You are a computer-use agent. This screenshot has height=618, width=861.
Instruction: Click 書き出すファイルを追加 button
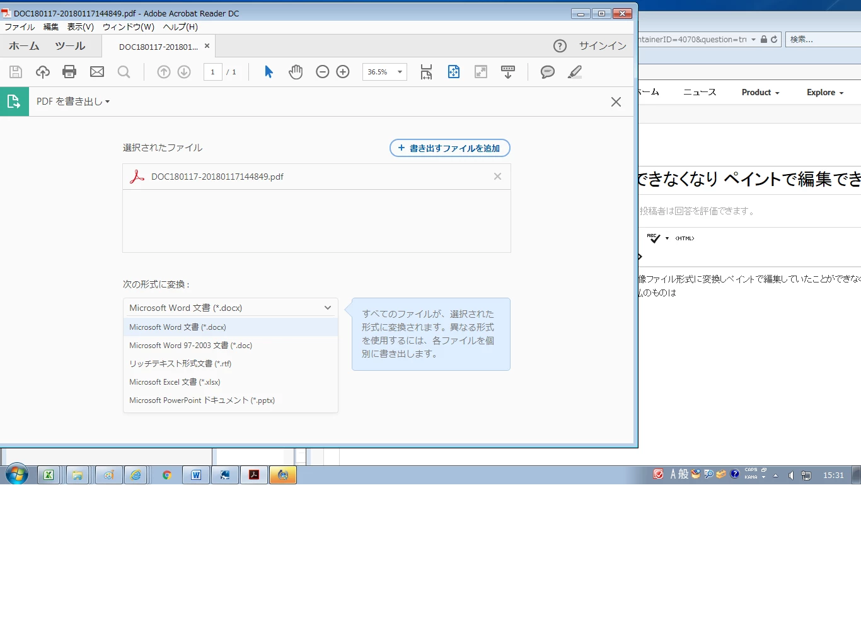coord(450,148)
